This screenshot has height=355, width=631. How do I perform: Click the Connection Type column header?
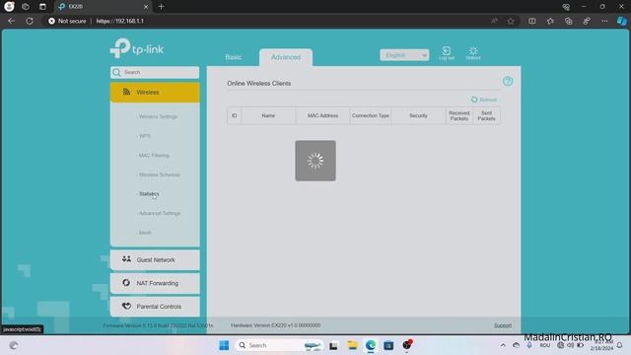tap(371, 116)
